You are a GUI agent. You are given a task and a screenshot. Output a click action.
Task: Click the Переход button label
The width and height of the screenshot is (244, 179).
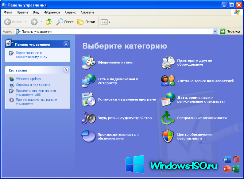(233, 31)
